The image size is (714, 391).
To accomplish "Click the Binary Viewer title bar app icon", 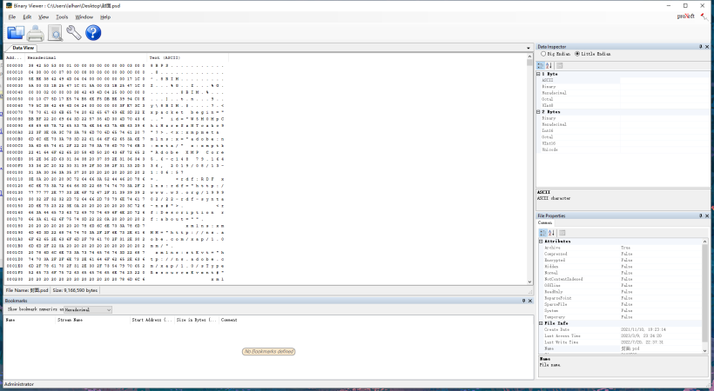I will (9, 5).
